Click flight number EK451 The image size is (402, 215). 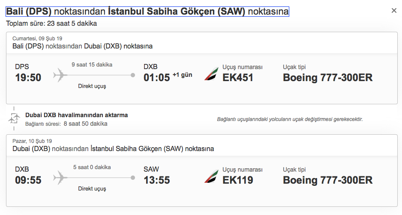click(x=238, y=78)
